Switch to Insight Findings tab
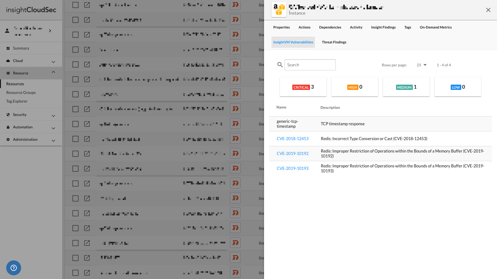This screenshot has width=497, height=279. 383,27
